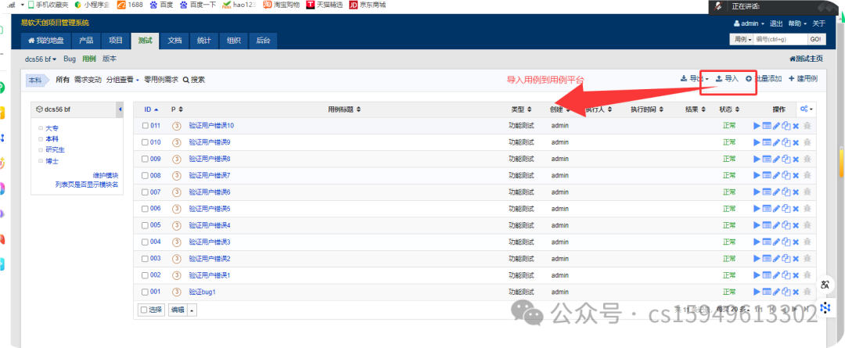
Task: Copy case 006 验证用户错误5
Action: point(786,209)
